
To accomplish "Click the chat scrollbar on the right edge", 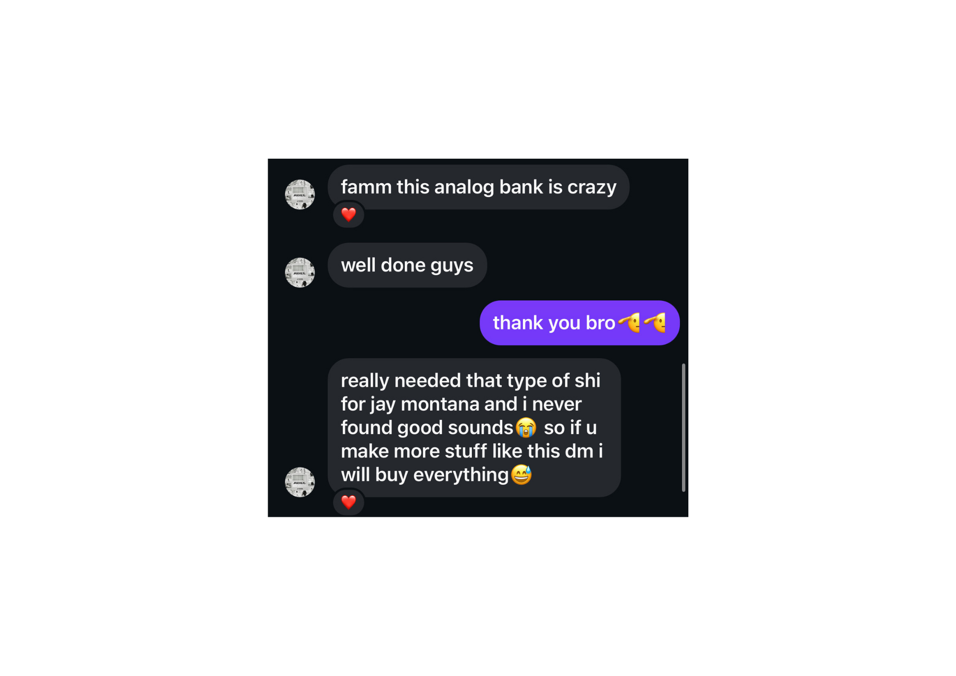I will [684, 427].
